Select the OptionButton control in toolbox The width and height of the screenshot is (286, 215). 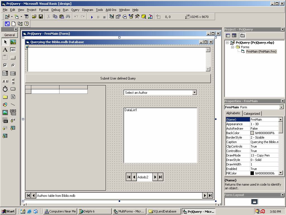13,66
